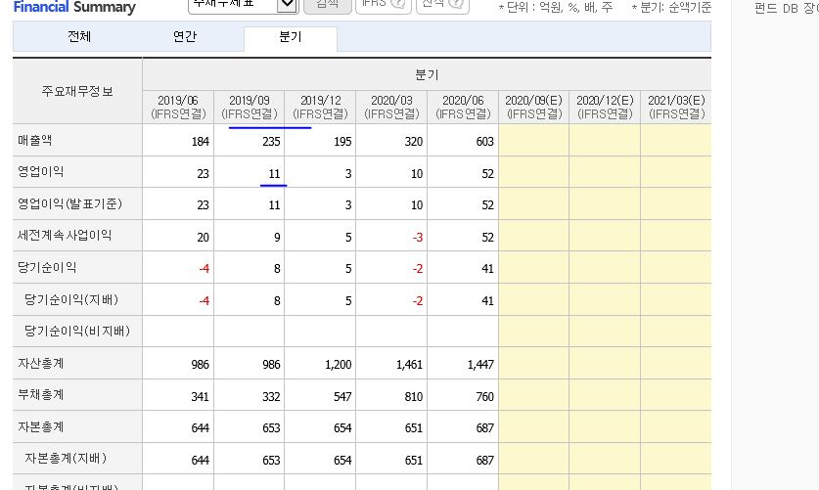This screenshot has width=819, height=490.
Task: Click the 당기순이익(지배) row label
Action: coord(71,299)
